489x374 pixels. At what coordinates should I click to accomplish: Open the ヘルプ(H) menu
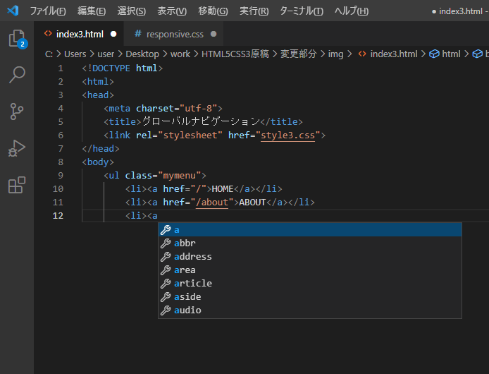[352, 11]
